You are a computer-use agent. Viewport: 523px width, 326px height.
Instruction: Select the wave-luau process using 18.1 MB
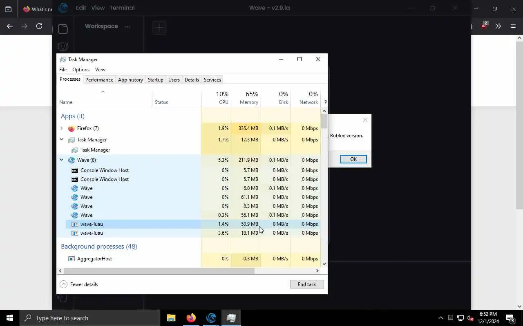click(188, 233)
